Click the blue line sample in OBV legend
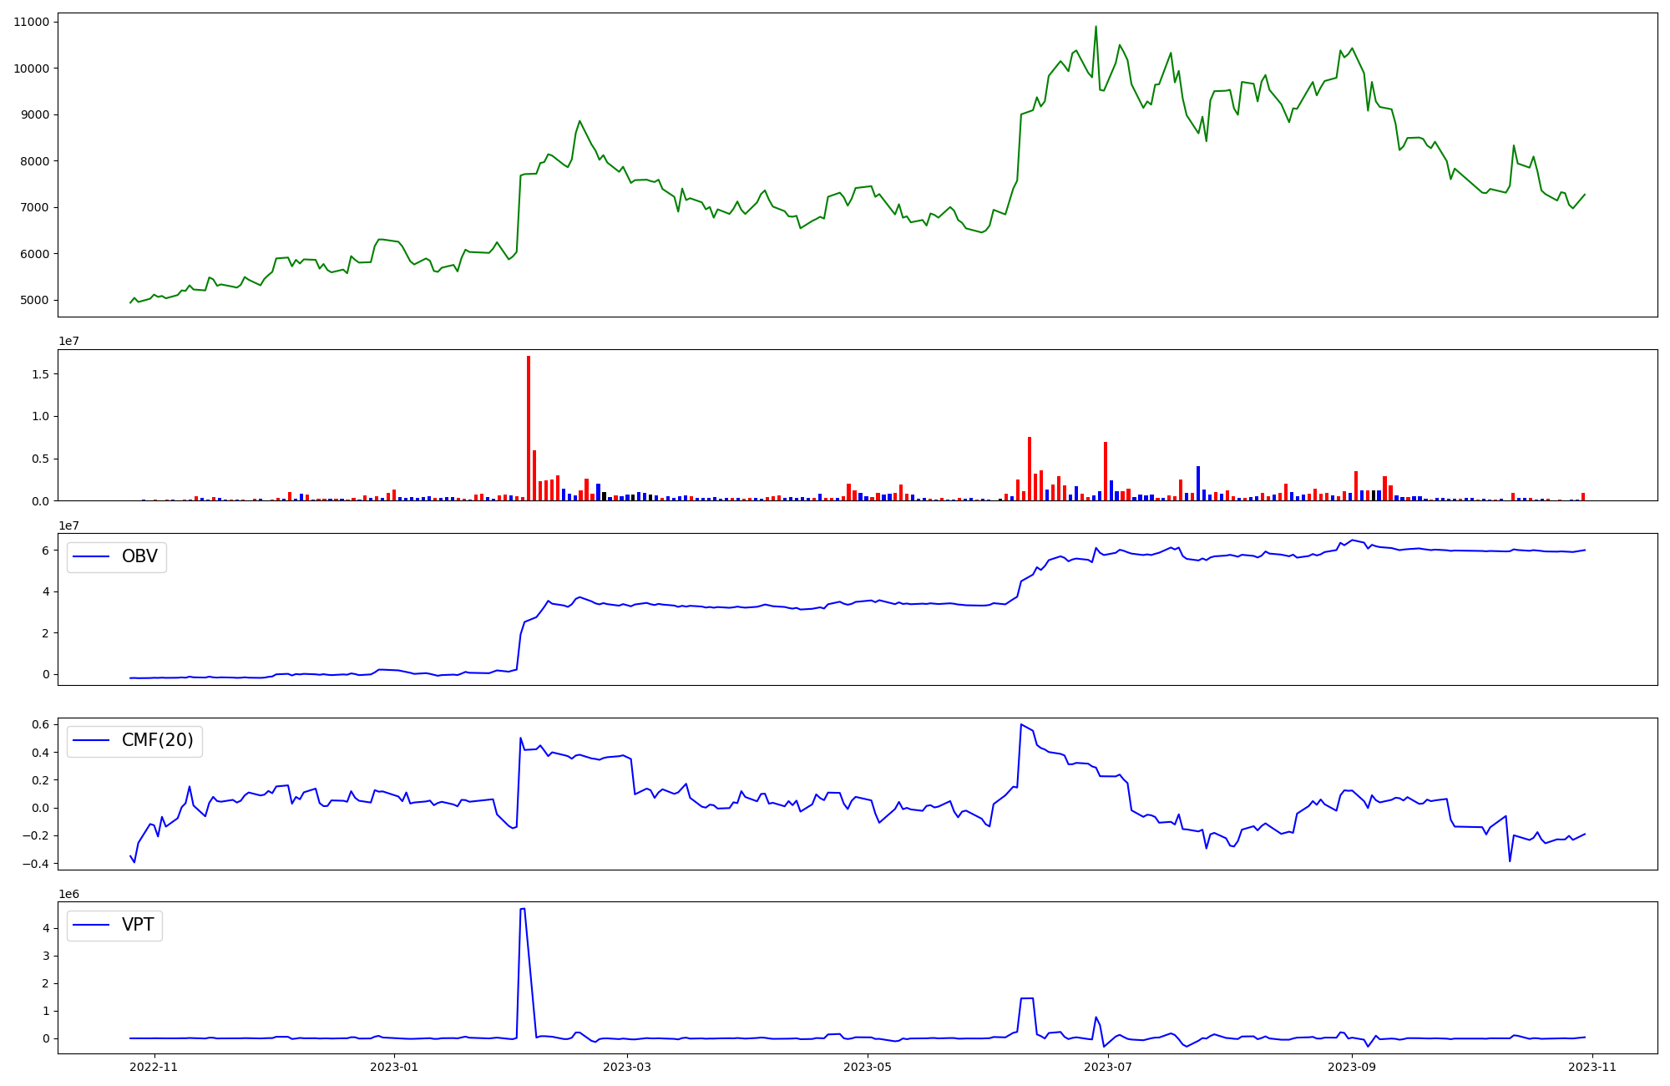This screenshot has width=1670, height=1086. point(92,557)
